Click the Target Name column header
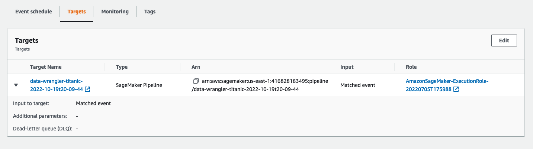Screen dimensions: 533x149 (46, 67)
